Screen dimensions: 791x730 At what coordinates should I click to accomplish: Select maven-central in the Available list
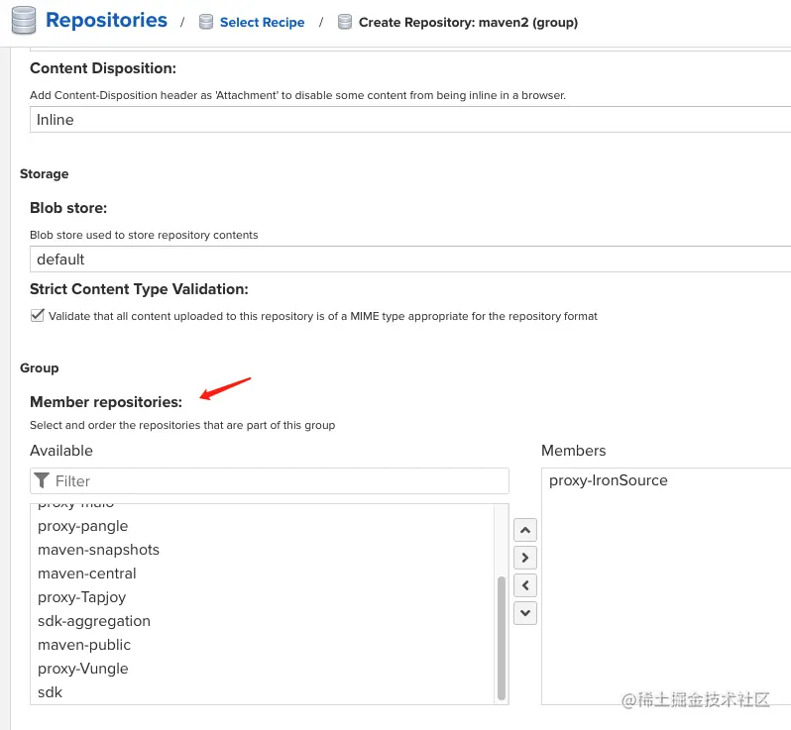click(x=87, y=574)
